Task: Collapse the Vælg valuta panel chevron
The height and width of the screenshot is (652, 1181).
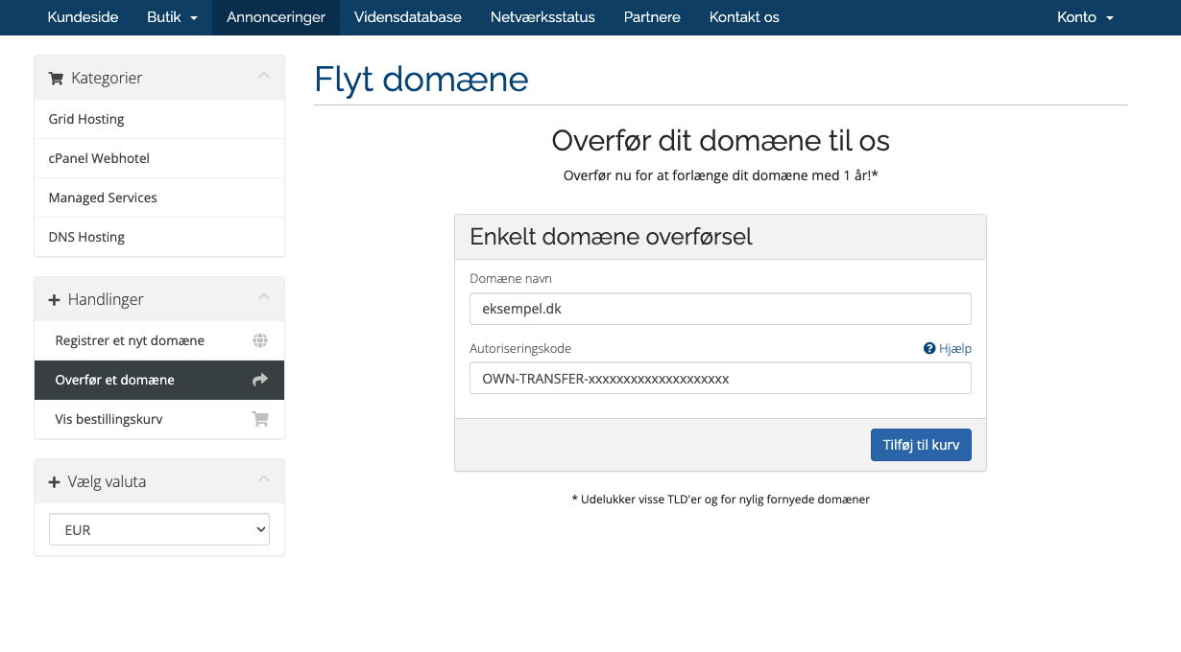Action: 264,480
